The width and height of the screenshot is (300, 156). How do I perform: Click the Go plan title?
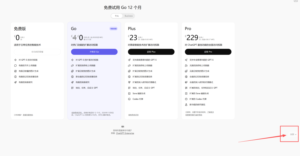tap(74, 29)
